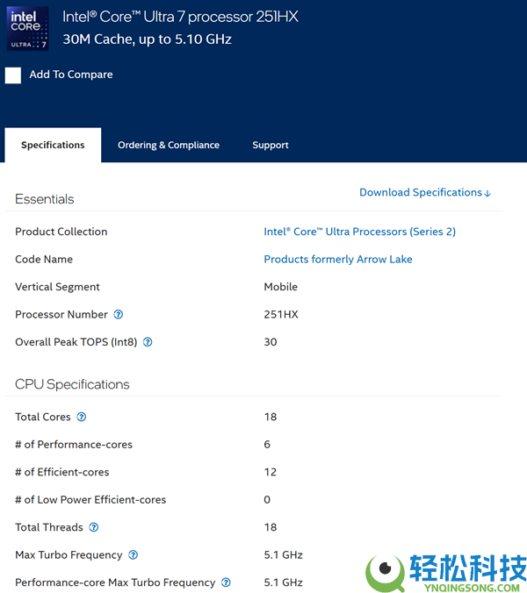Click the Add To Compare label text

[x=71, y=75]
